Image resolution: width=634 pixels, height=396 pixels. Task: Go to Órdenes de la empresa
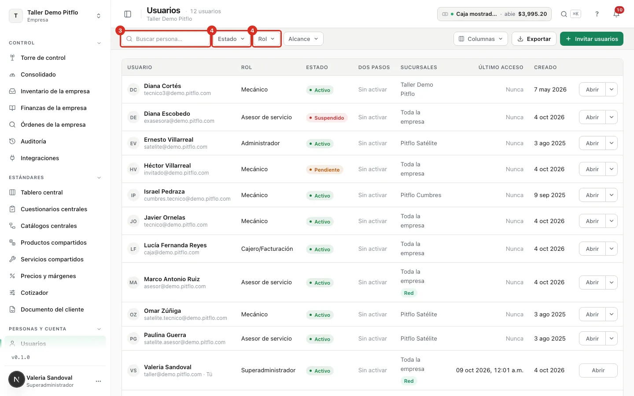[53, 125]
